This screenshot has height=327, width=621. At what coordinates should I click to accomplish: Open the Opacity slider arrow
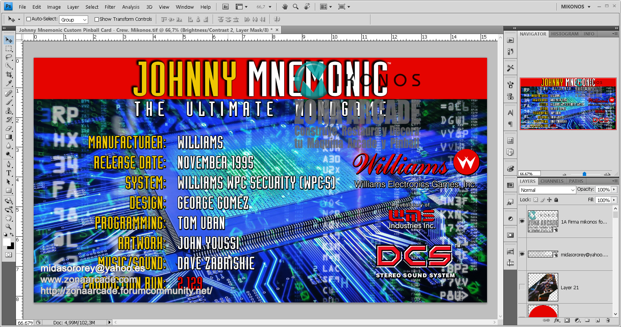[x=614, y=190]
